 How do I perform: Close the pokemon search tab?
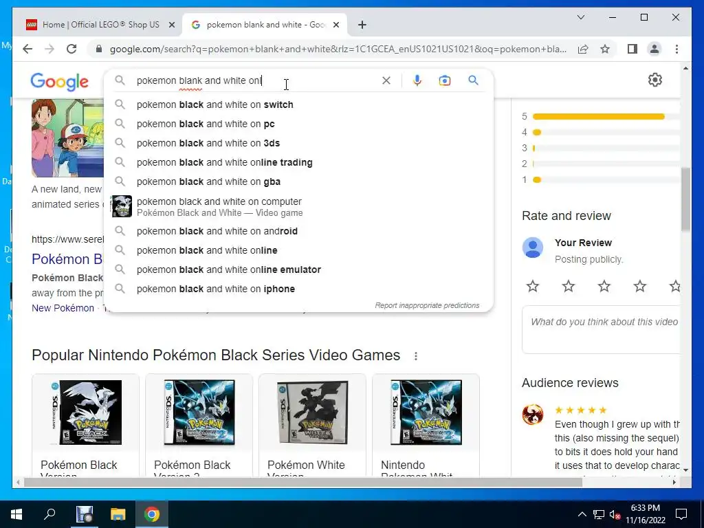(x=335, y=25)
